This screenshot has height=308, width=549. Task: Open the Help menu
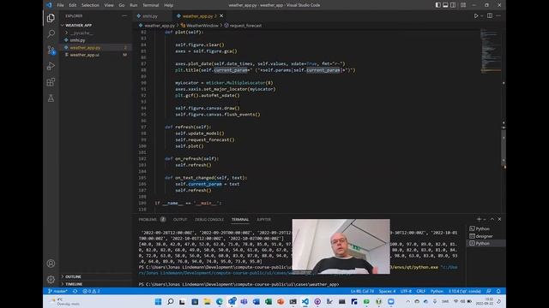169,5
